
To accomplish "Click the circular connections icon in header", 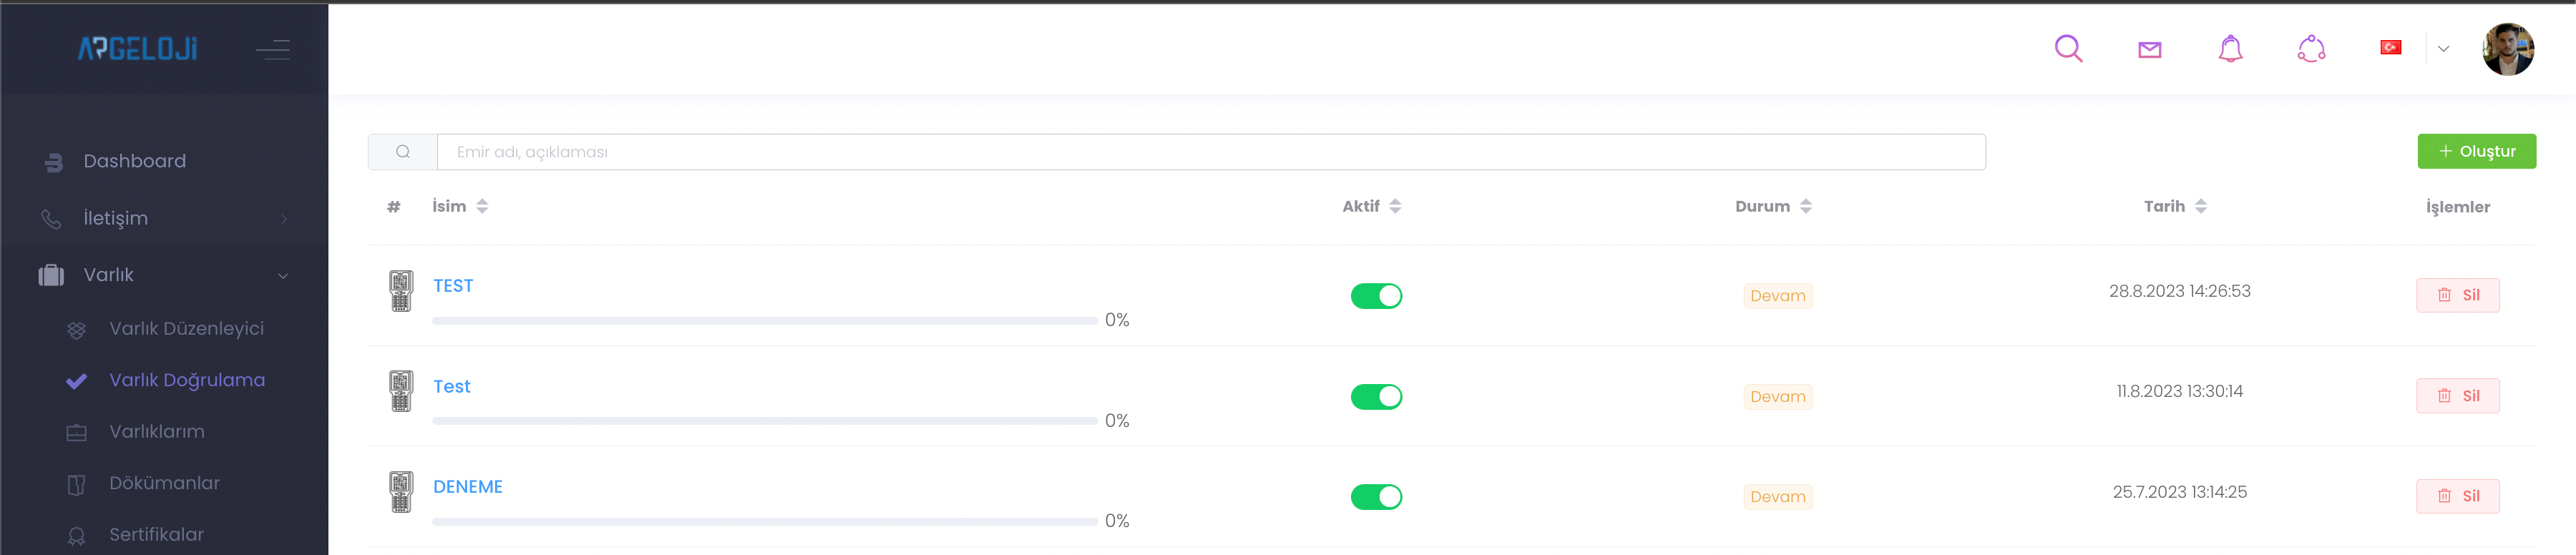I will coord(2311,48).
